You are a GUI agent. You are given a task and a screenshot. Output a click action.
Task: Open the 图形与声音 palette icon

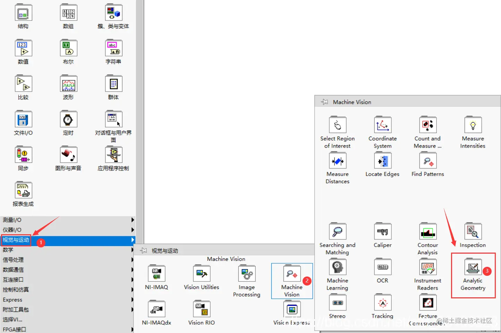[68, 155]
